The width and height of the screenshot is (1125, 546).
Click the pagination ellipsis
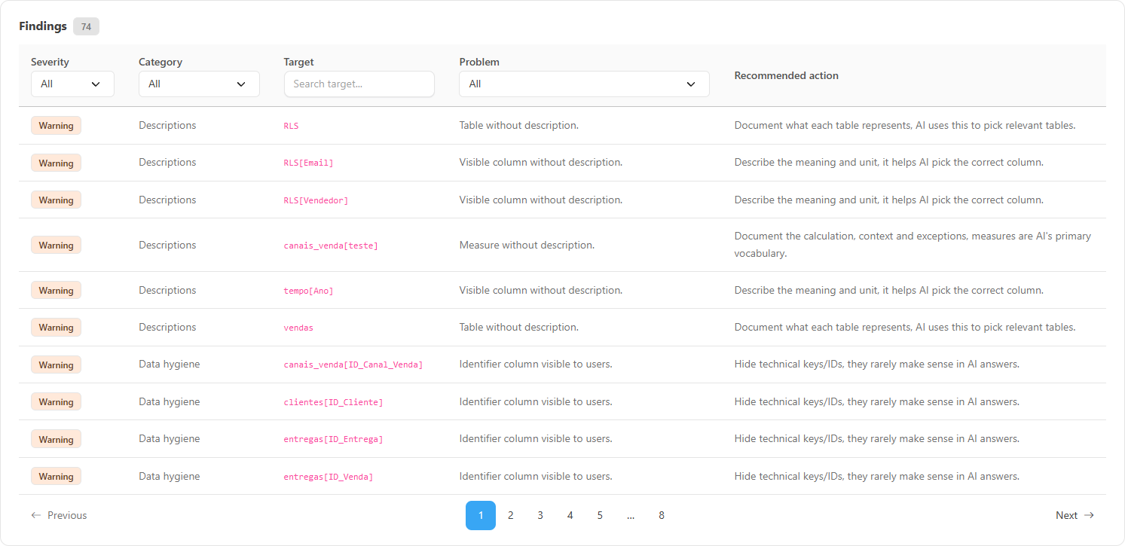pos(631,515)
